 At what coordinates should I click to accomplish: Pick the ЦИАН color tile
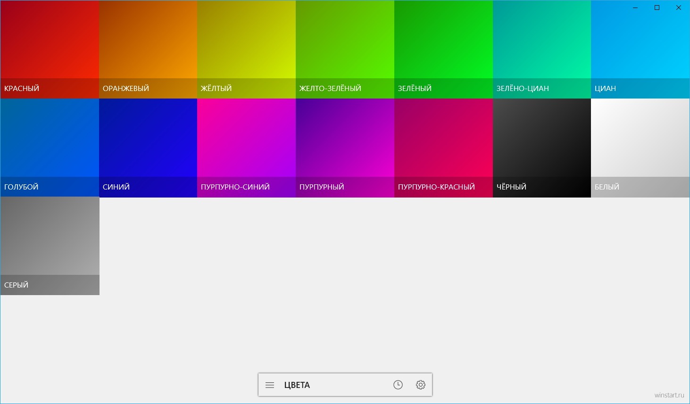point(640,49)
